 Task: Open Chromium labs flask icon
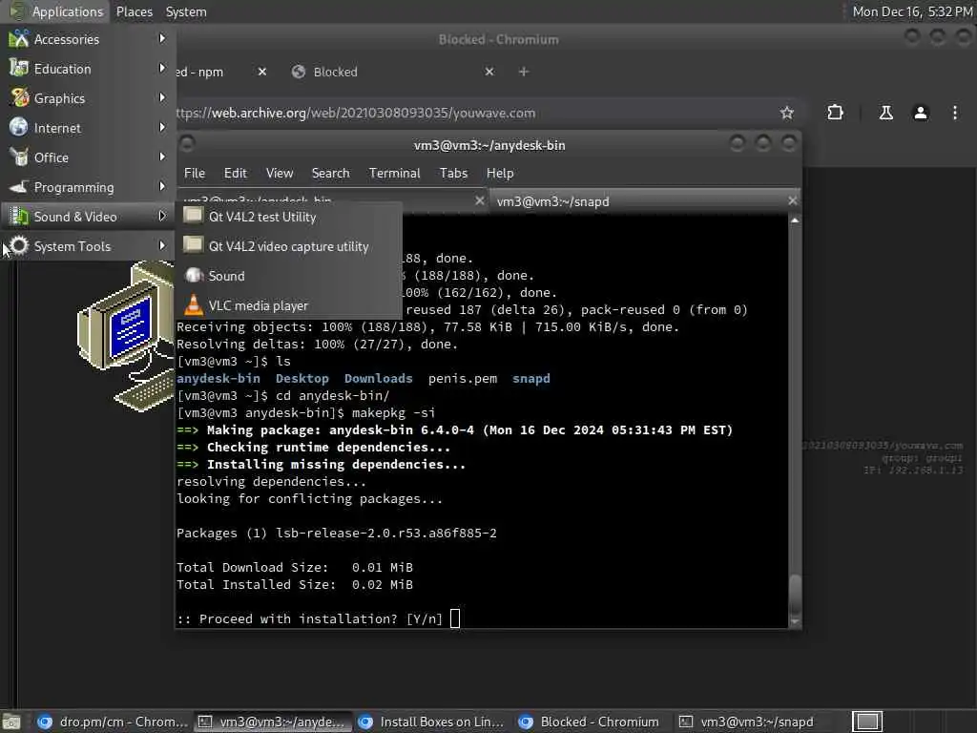[885, 113]
